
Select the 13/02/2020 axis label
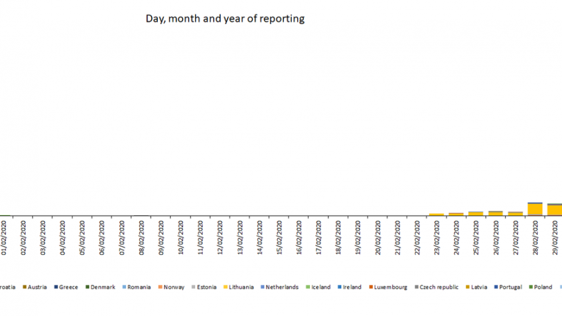[x=240, y=238]
